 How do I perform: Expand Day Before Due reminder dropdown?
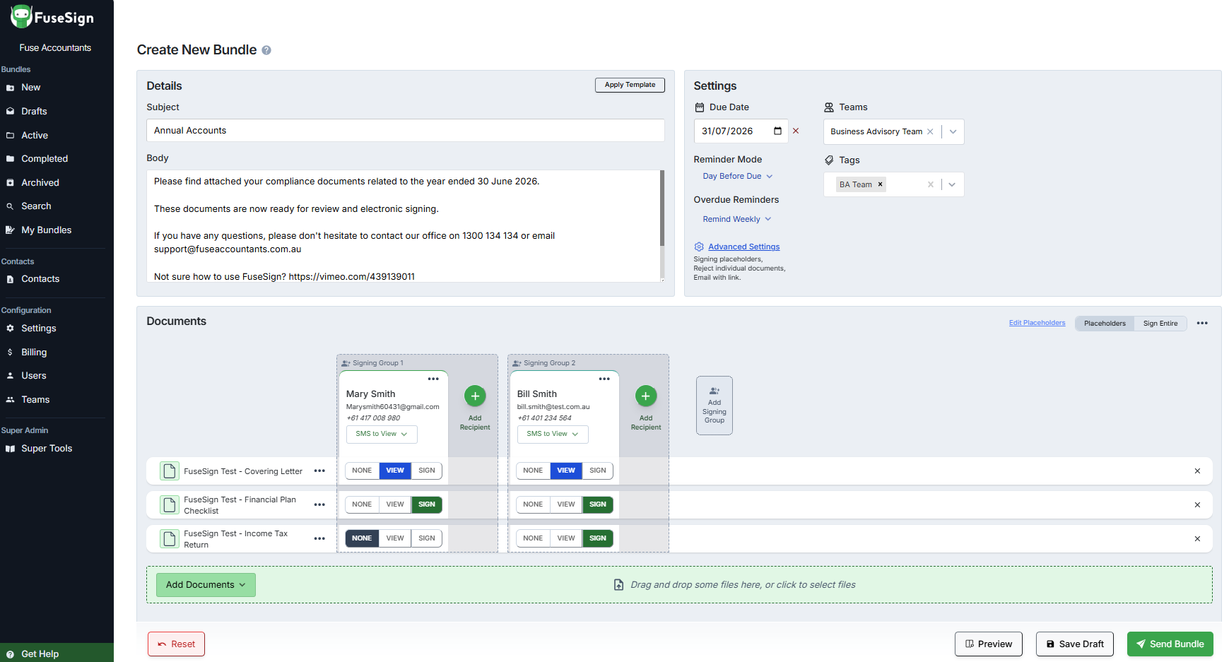(x=738, y=177)
